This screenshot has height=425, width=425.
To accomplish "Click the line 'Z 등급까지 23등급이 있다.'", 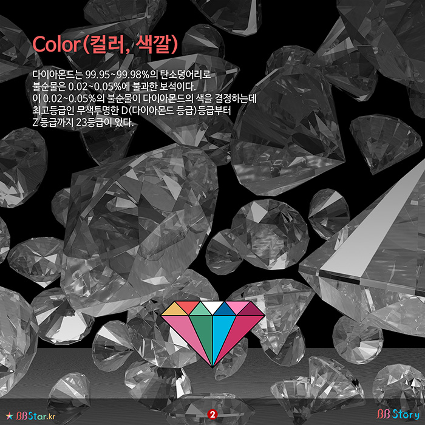I will (x=83, y=123).
